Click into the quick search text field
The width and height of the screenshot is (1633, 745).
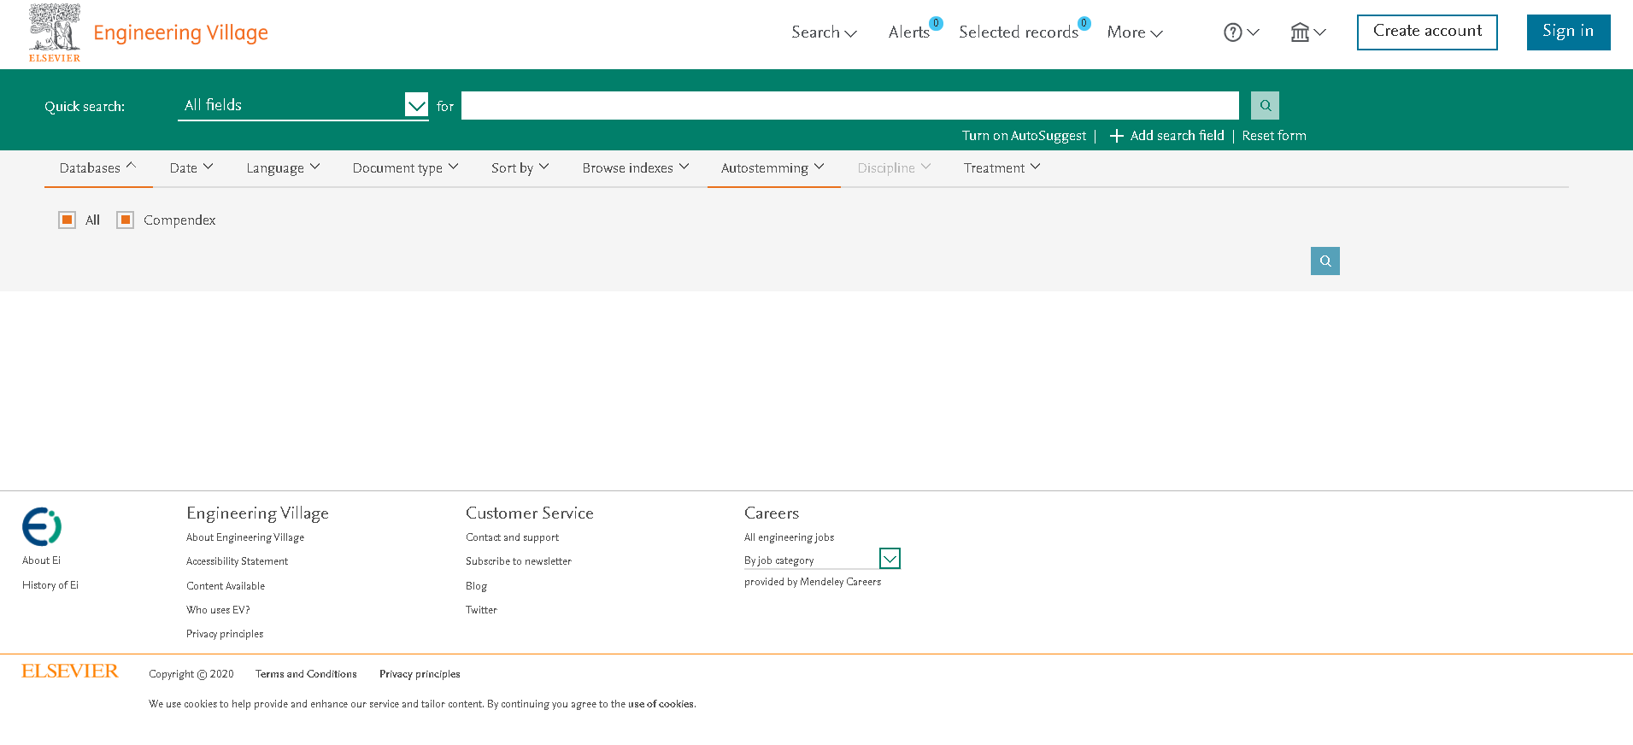[x=850, y=105]
